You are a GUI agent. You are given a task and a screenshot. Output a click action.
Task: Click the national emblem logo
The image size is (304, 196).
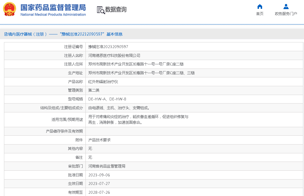click(x=10, y=9)
